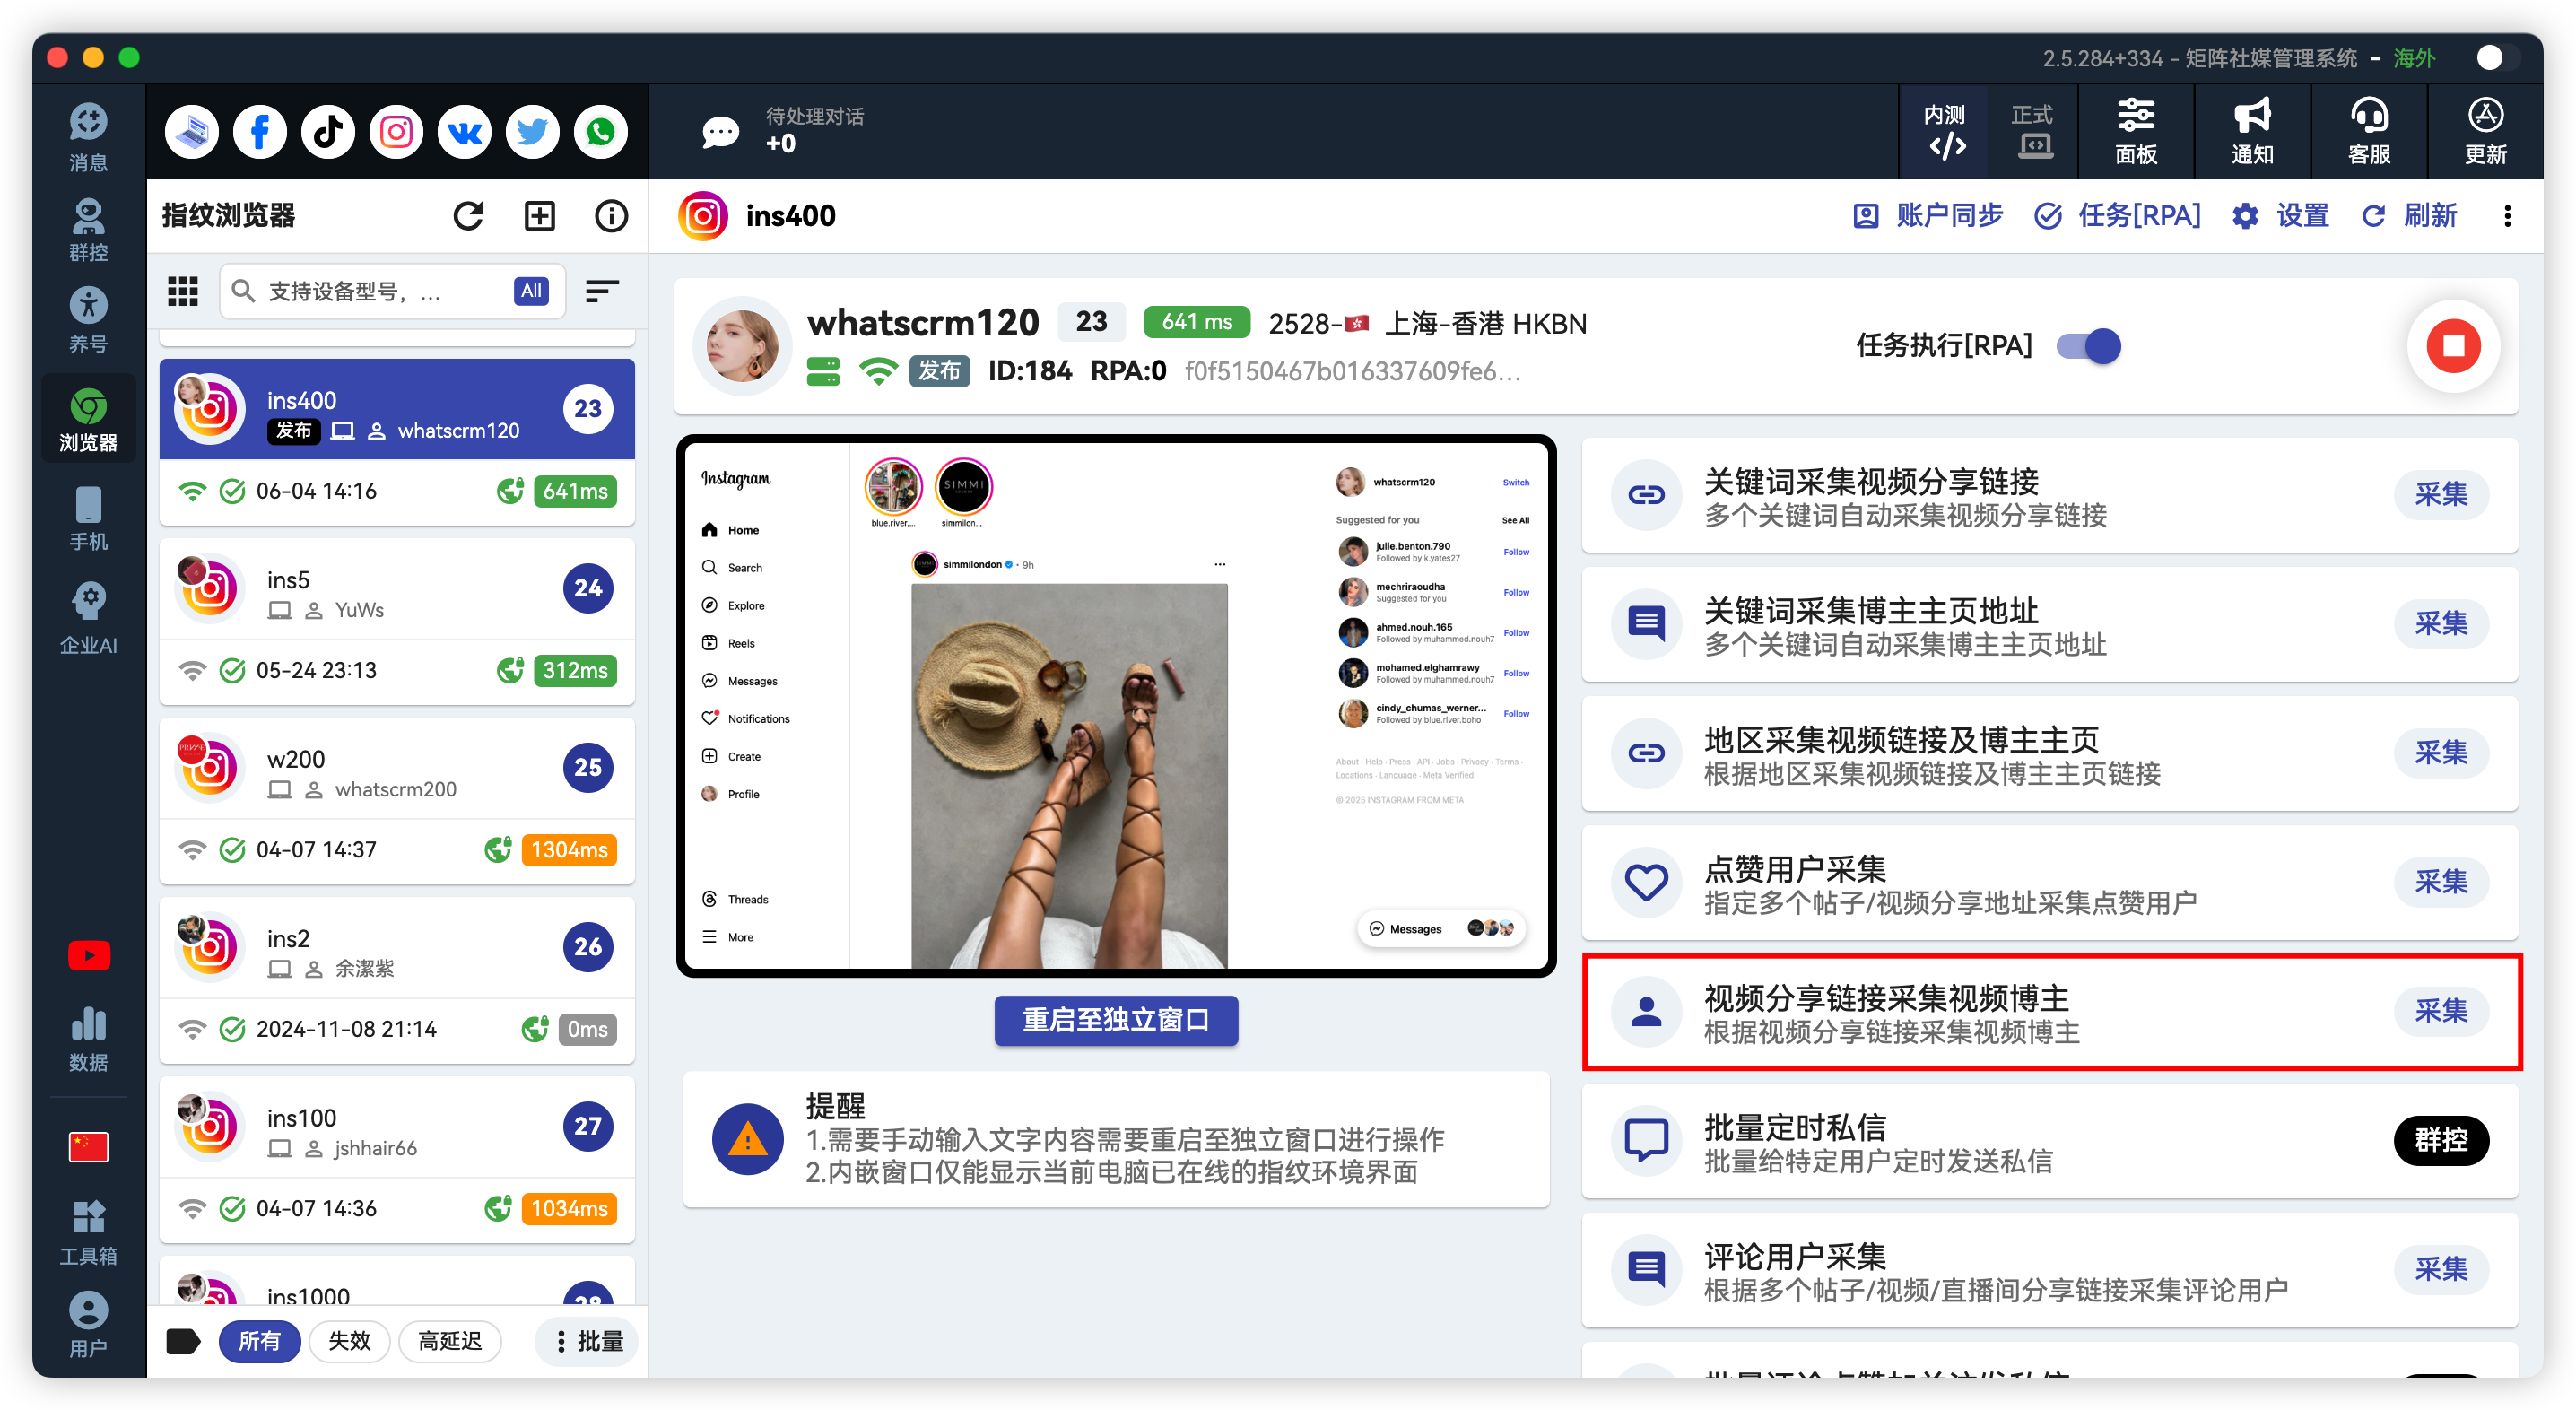Click the black tag filter icon
The height and width of the screenshot is (1410, 2576).
click(182, 1341)
